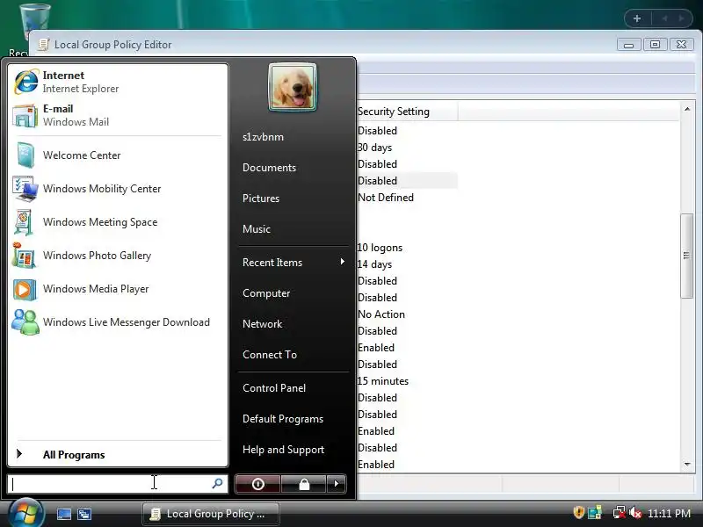Click network connection tray icon
Viewport: 703px width, 527px height.
620,512
